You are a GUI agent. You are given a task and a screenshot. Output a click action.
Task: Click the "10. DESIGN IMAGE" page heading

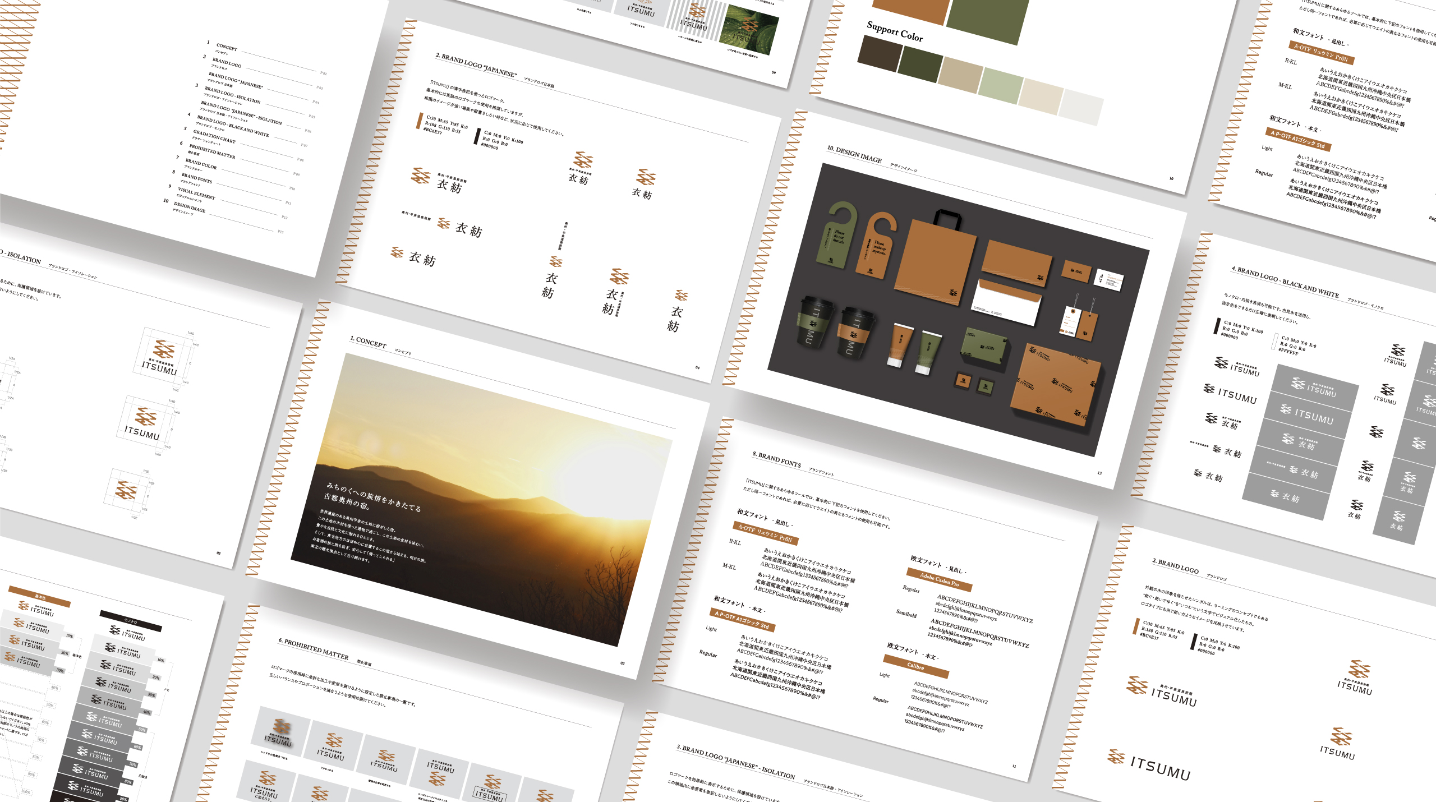(854, 155)
